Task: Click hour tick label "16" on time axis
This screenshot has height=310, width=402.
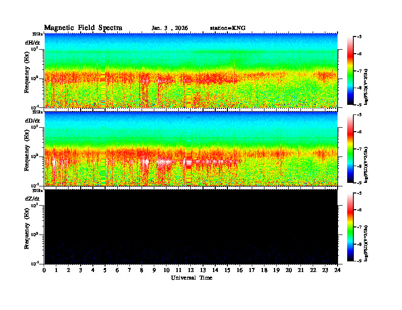Action: (x=240, y=270)
